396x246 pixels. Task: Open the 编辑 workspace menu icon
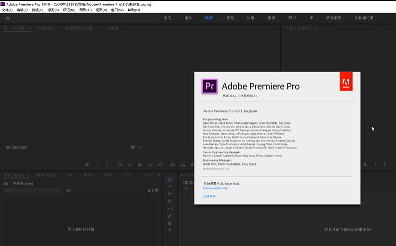tap(218, 18)
